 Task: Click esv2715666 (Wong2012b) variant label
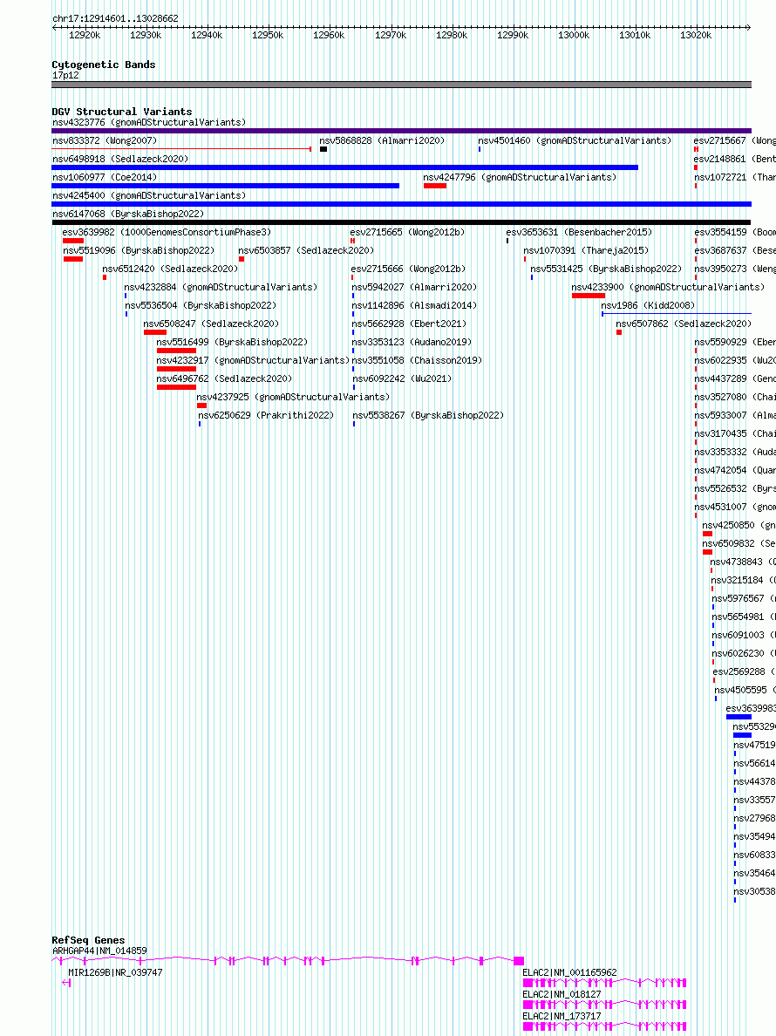coord(408,269)
